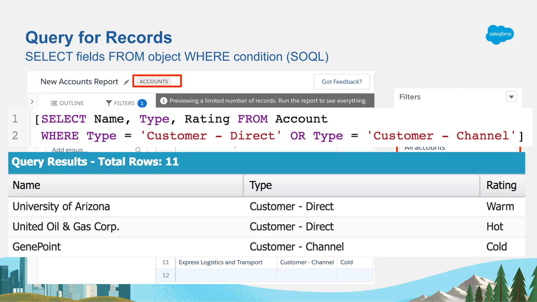Click the Salesforce cloud logo
The image size is (537, 302).
click(500, 34)
